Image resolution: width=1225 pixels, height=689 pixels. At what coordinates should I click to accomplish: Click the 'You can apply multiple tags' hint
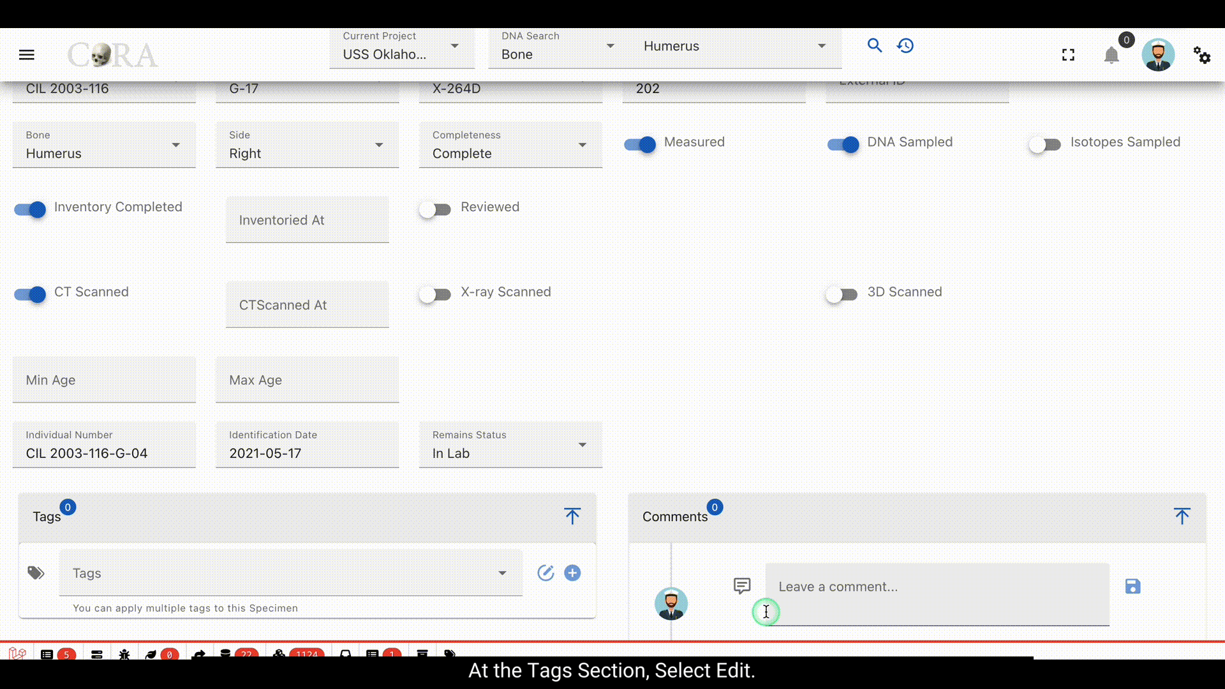185,608
